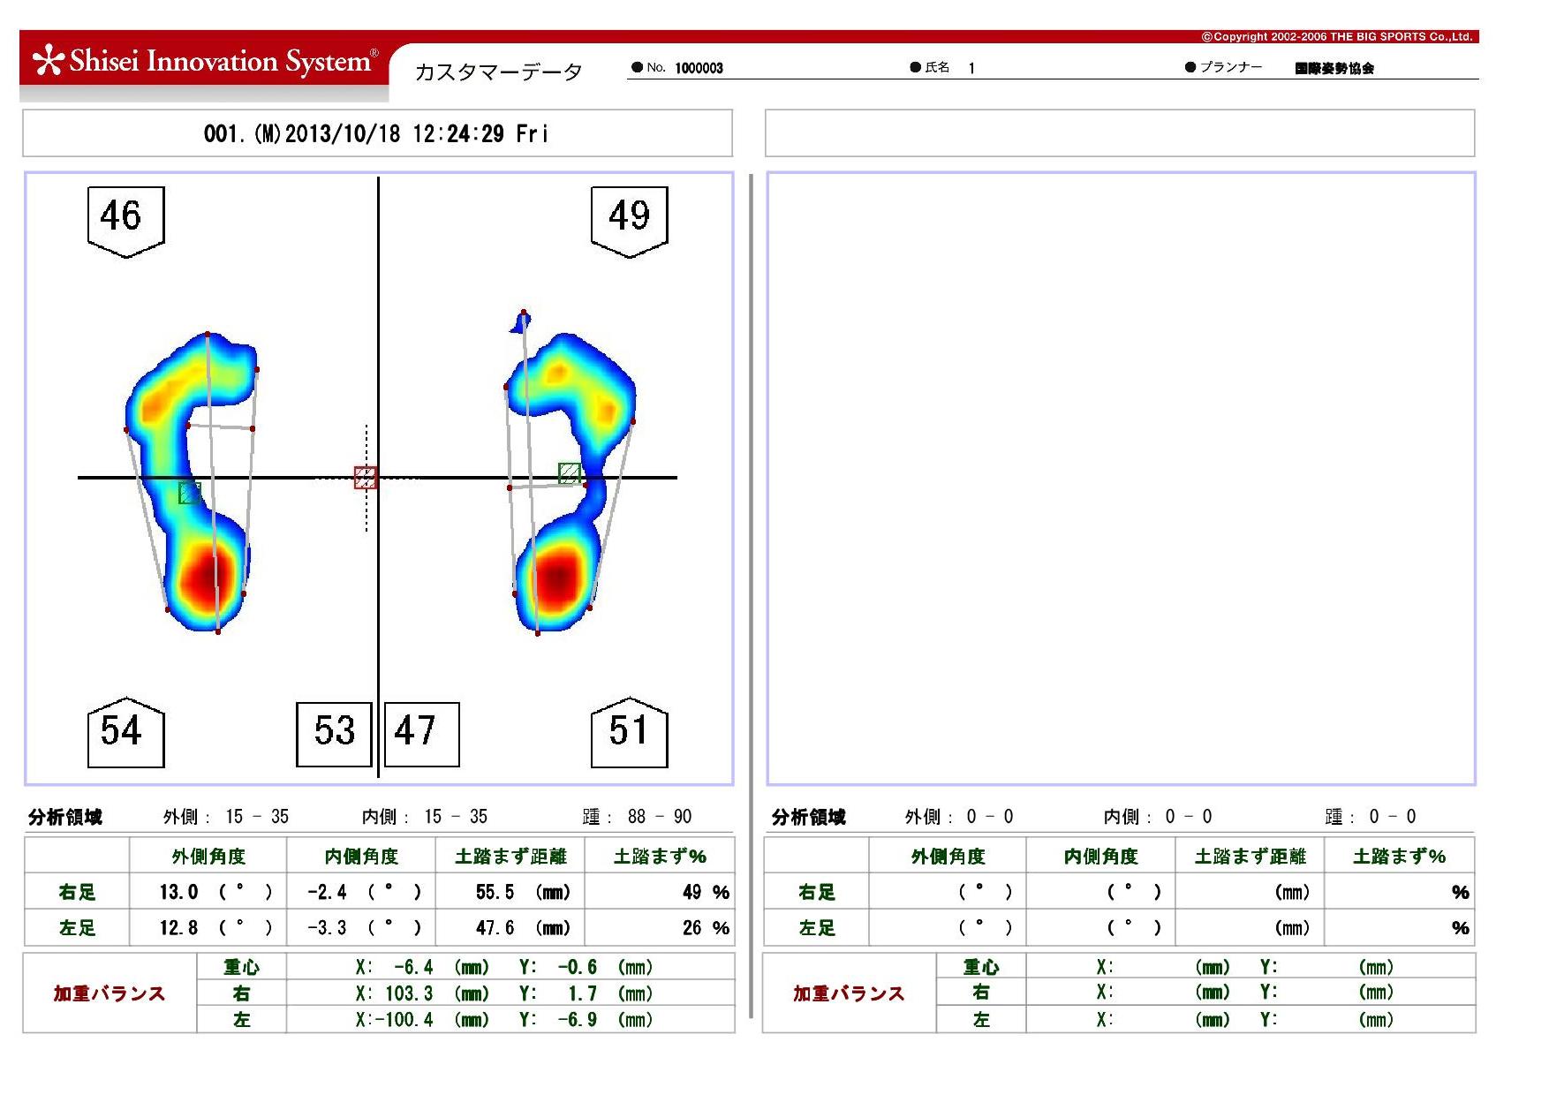Select the center box showing 47
This screenshot has width=1549, height=1095.
422,733
